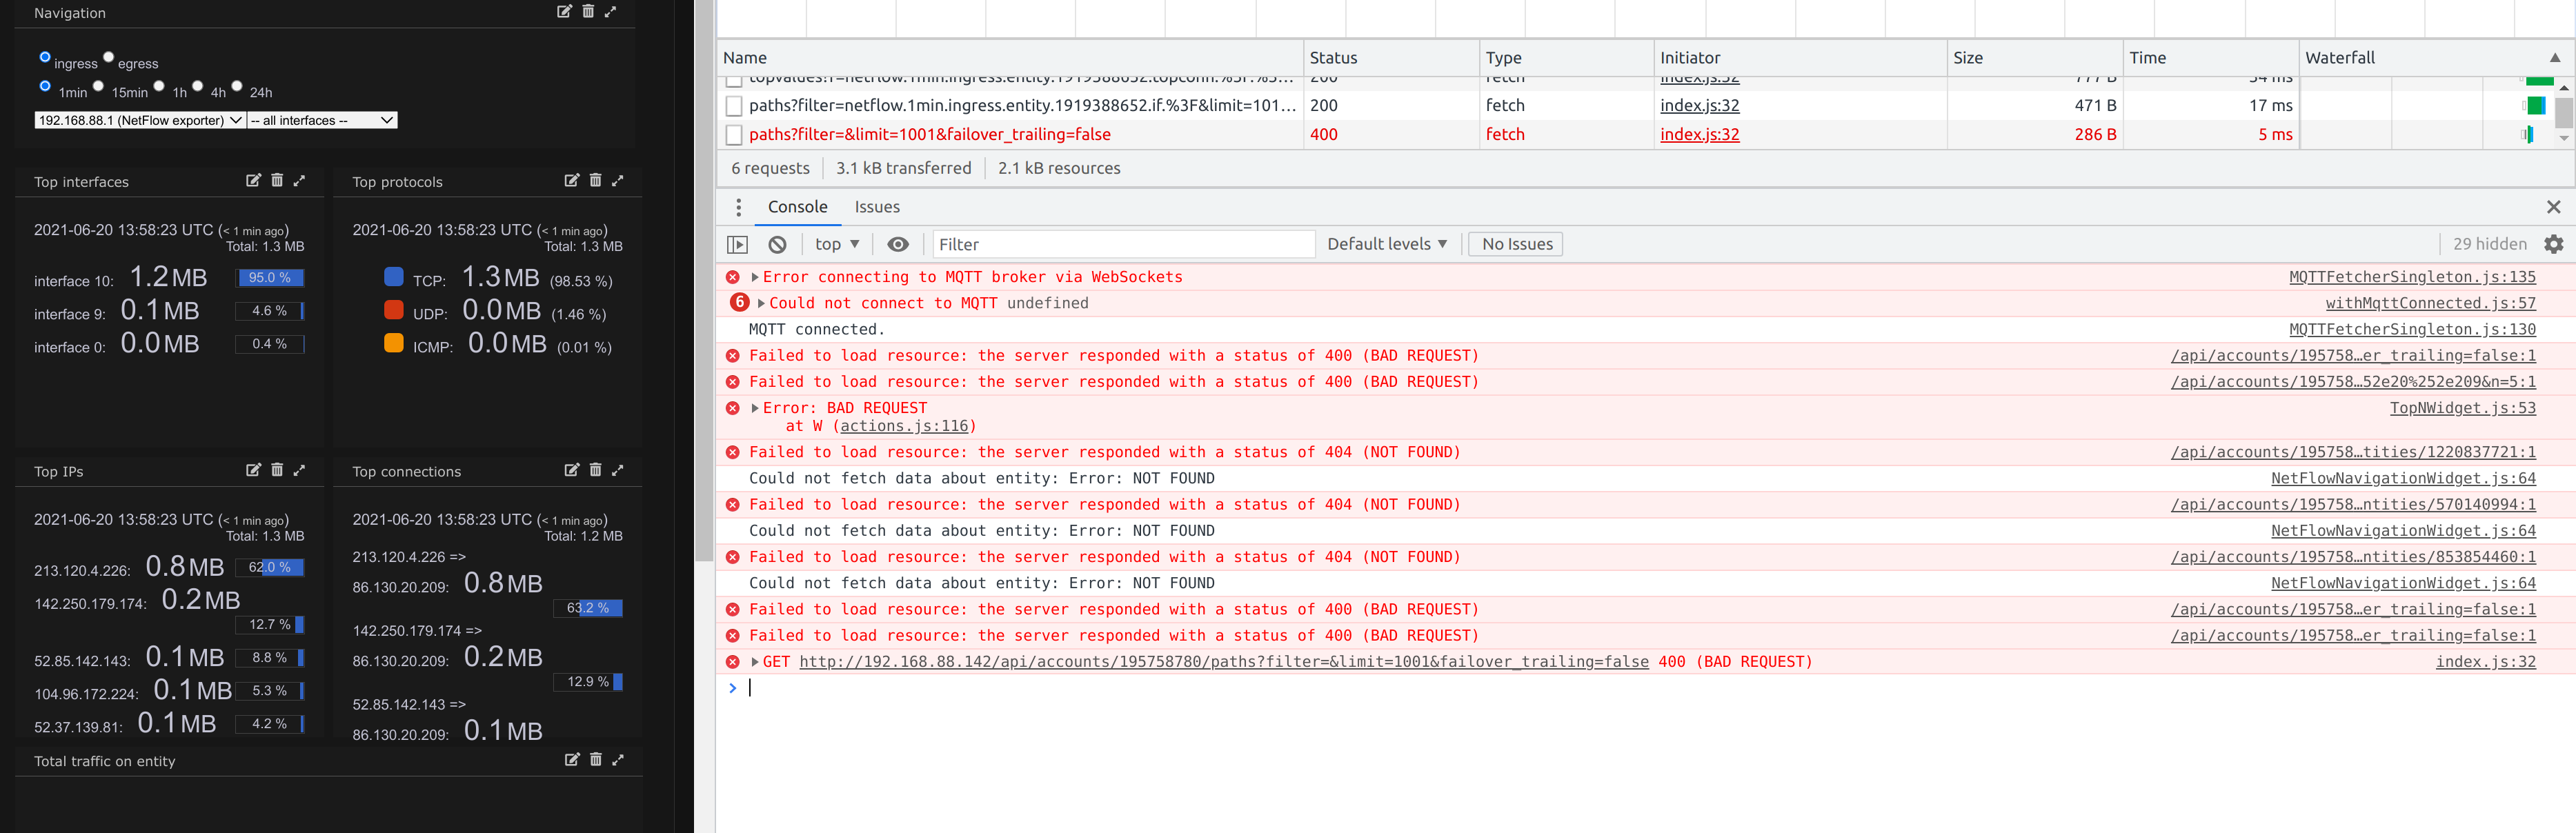Switch to the Issues tab

[x=877, y=206]
